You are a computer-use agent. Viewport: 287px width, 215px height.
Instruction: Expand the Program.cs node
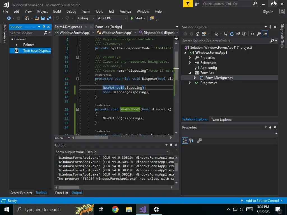[x=190, y=83]
